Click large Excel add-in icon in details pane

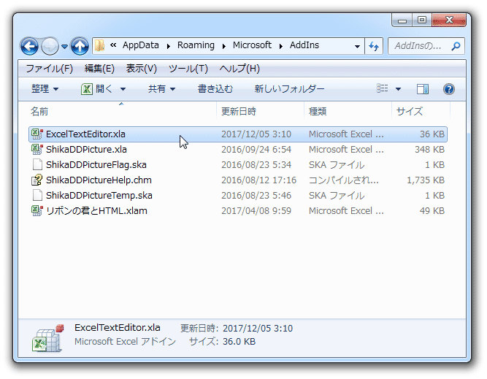(x=47, y=339)
